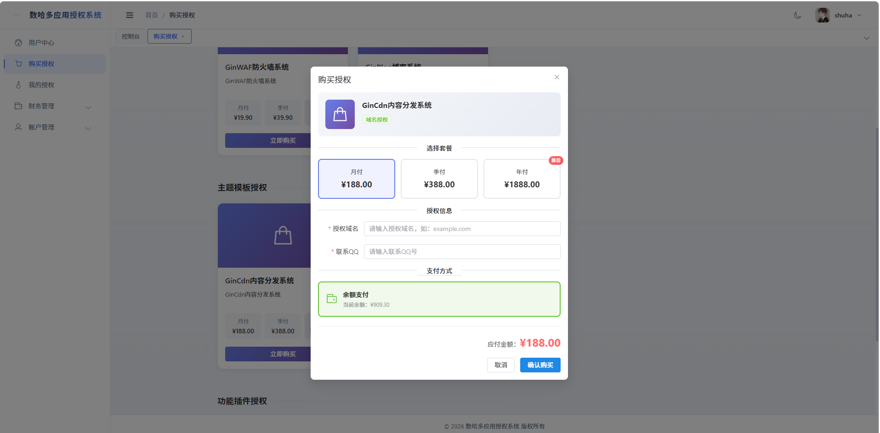Click the 取消 button
Image resolution: width=880 pixels, height=433 pixels.
(x=501, y=365)
